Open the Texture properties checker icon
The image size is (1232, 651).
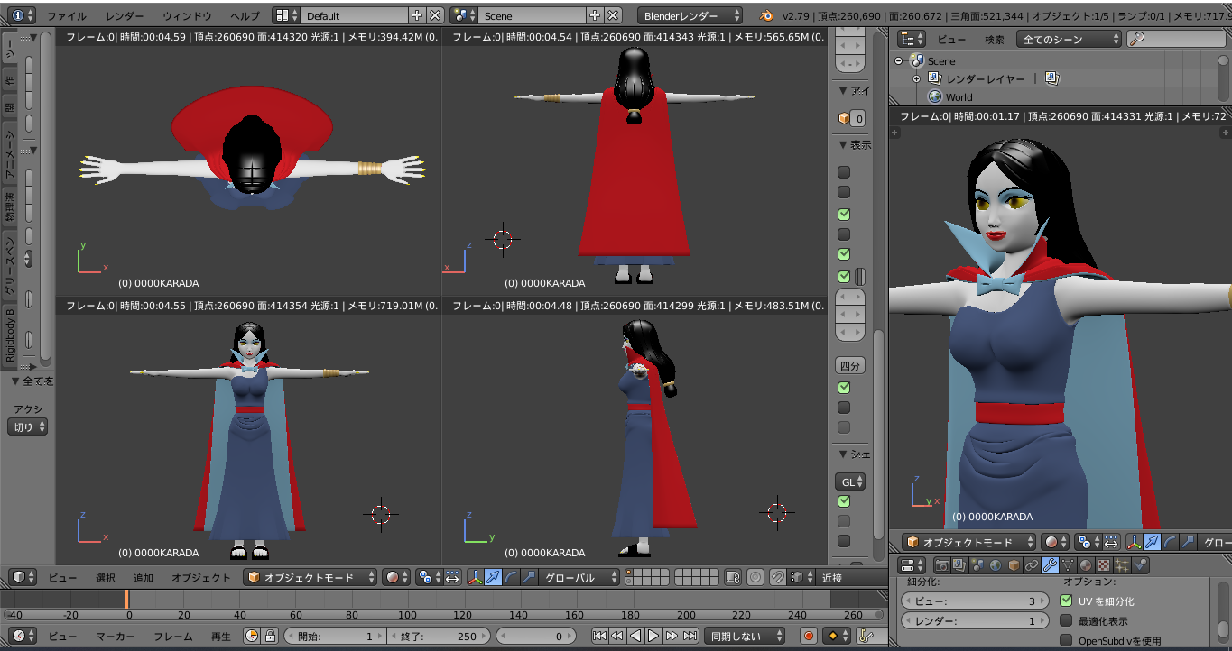(1104, 565)
